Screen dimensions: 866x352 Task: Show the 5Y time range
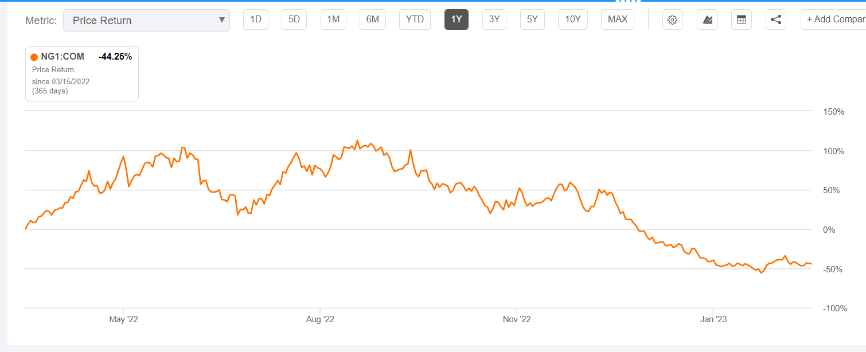tap(532, 19)
